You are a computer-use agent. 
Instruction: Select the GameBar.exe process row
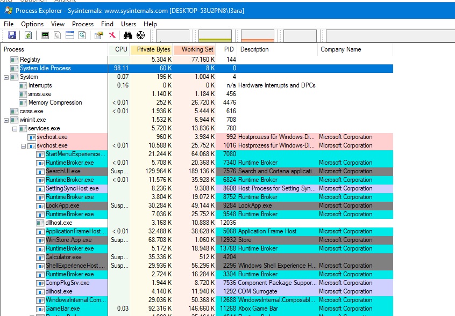pos(62,308)
